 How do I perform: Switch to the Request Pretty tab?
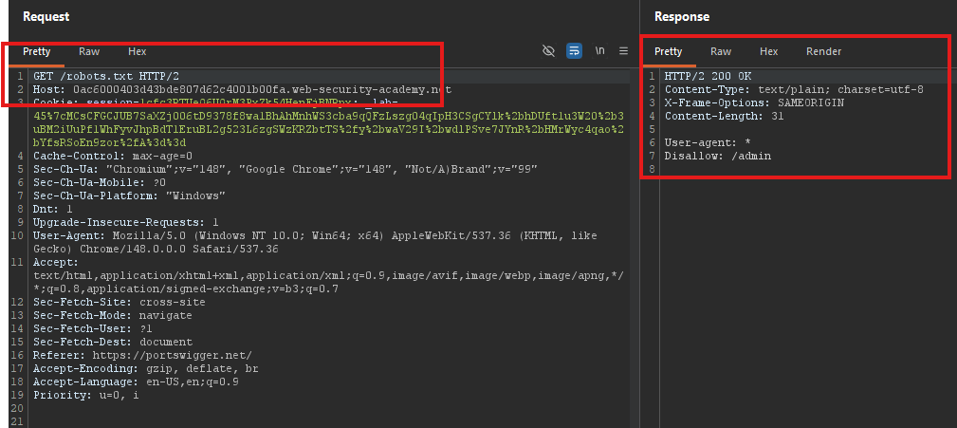coord(37,52)
